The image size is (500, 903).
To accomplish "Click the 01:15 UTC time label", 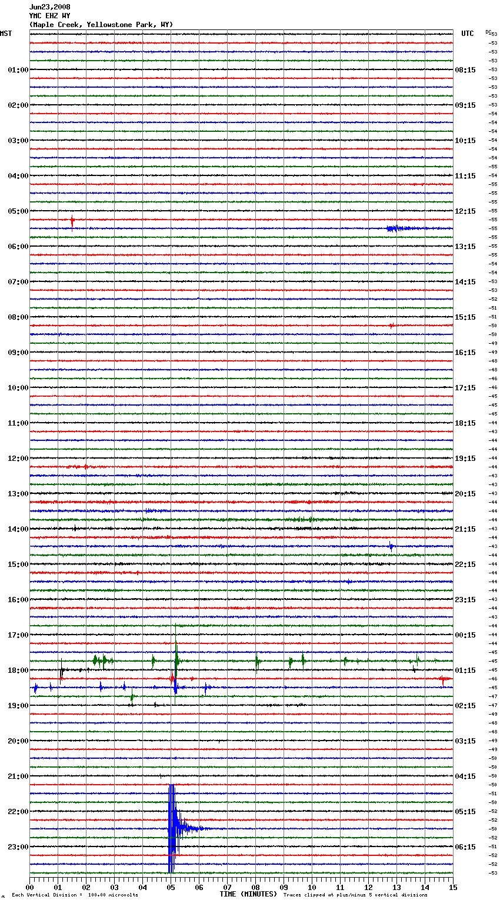I will (465, 670).
